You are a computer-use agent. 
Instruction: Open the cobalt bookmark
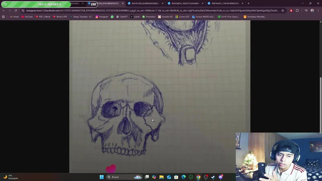(135, 17)
